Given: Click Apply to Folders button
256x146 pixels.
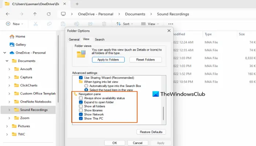Looking at the screenshot, I should (x=108, y=59).
